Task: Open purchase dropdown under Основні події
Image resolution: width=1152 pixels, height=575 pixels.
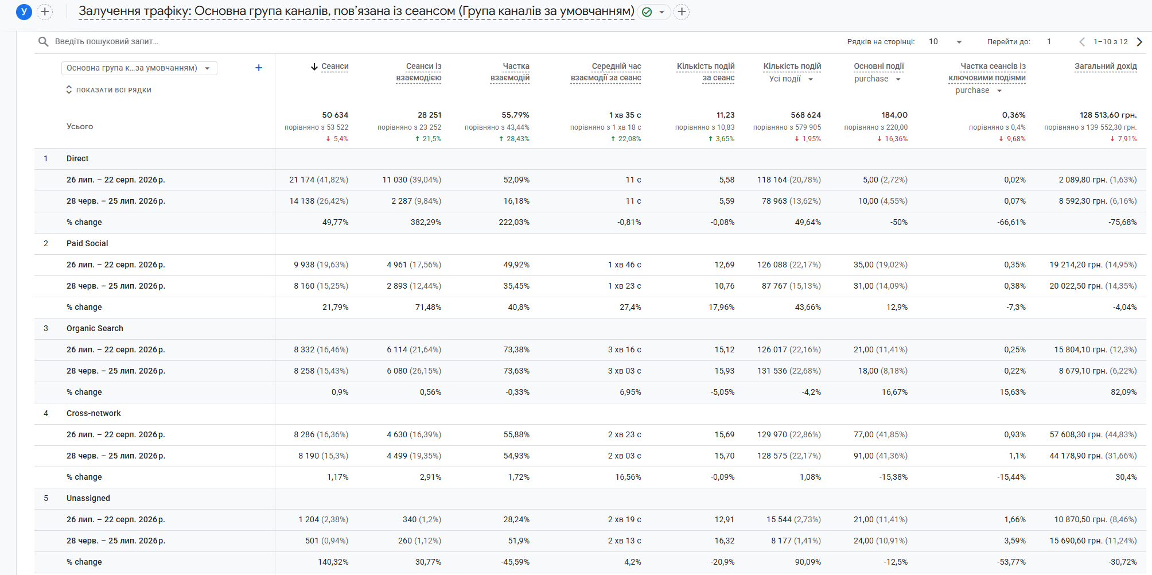Action: pyautogui.click(x=878, y=79)
